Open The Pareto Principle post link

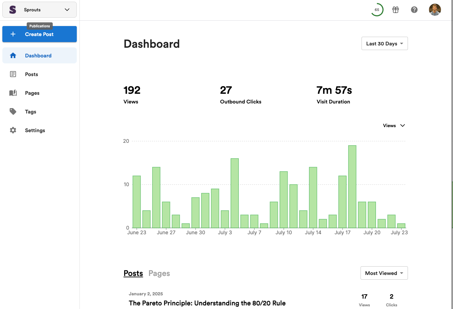(x=207, y=303)
